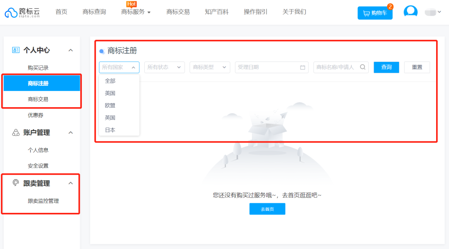Click 知产百科 in the top navigation

click(x=217, y=12)
